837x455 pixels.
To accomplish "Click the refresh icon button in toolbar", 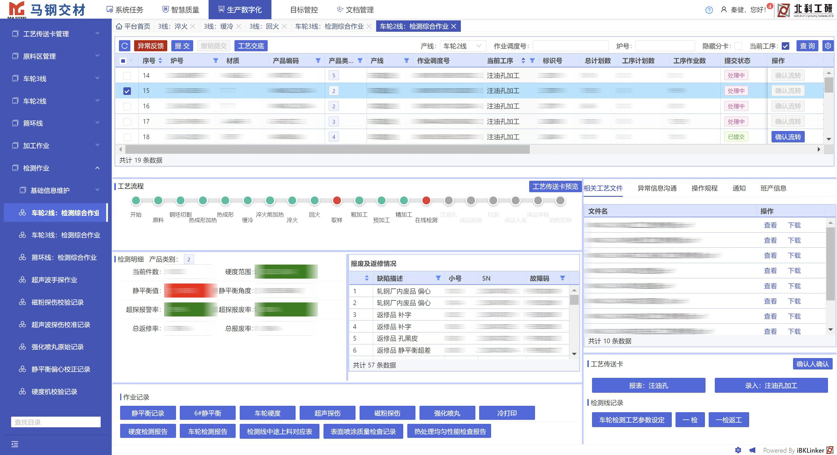I will [125, 46].
